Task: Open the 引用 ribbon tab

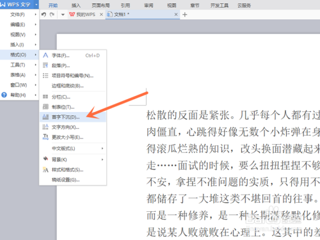Action: coord(125,5)
